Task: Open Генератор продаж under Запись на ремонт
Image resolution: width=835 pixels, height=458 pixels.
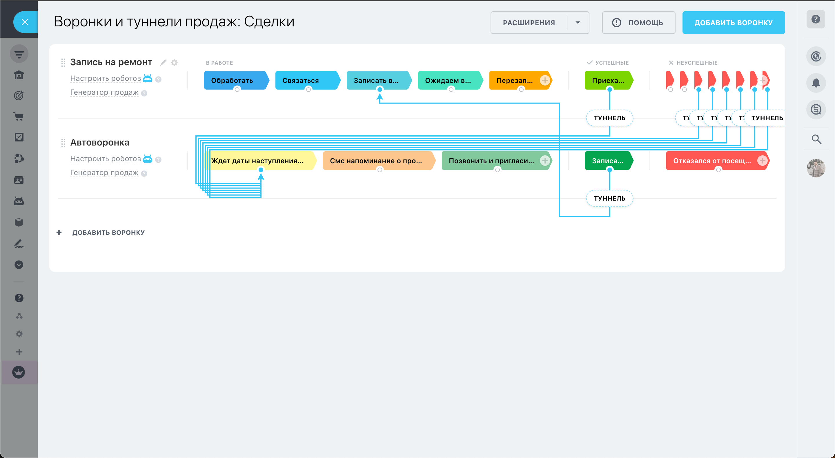Action: pos(104,92)
